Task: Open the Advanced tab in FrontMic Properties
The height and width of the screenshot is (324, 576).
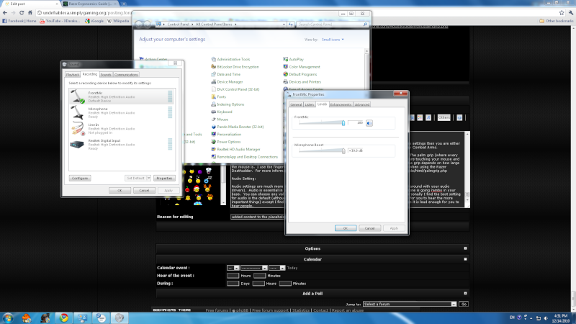Action: pyautogui.click(x=362, y=104)
